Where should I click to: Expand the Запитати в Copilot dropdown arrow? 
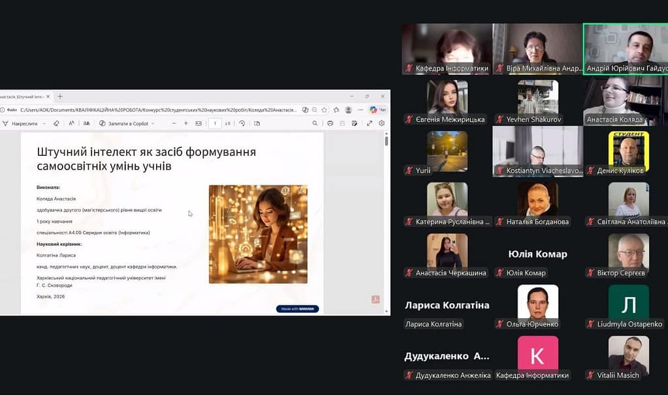point(153,123)
